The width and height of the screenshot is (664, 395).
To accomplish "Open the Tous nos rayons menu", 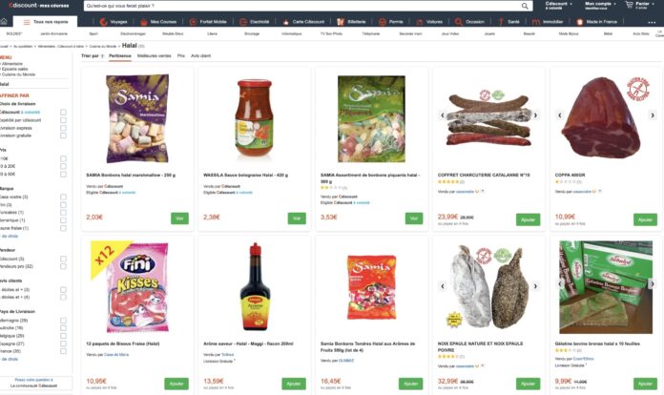I will (45, 22).
